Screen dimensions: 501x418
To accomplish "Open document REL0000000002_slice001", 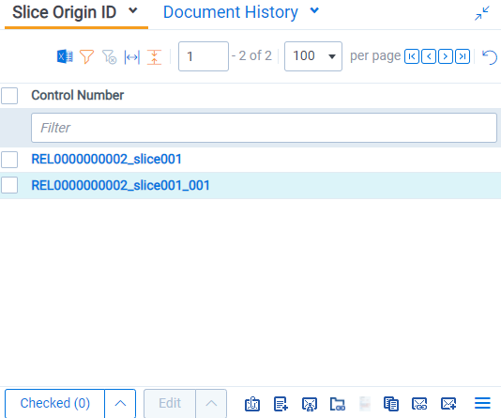I will click(x=106, y=160).
